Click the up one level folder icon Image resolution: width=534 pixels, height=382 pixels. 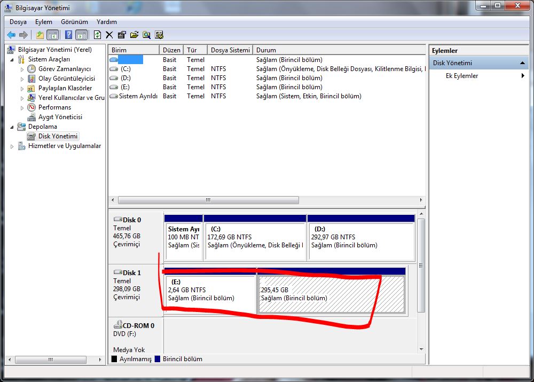[x=40, y=35]
